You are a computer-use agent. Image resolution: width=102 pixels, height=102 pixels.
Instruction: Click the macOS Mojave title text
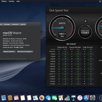12,33
